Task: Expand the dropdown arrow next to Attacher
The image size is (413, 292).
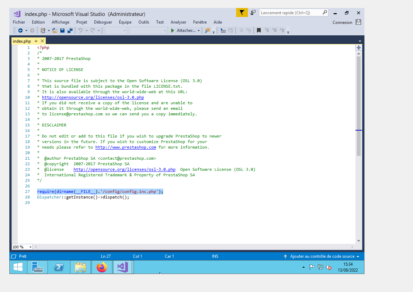Action: (x=199, y=31)
